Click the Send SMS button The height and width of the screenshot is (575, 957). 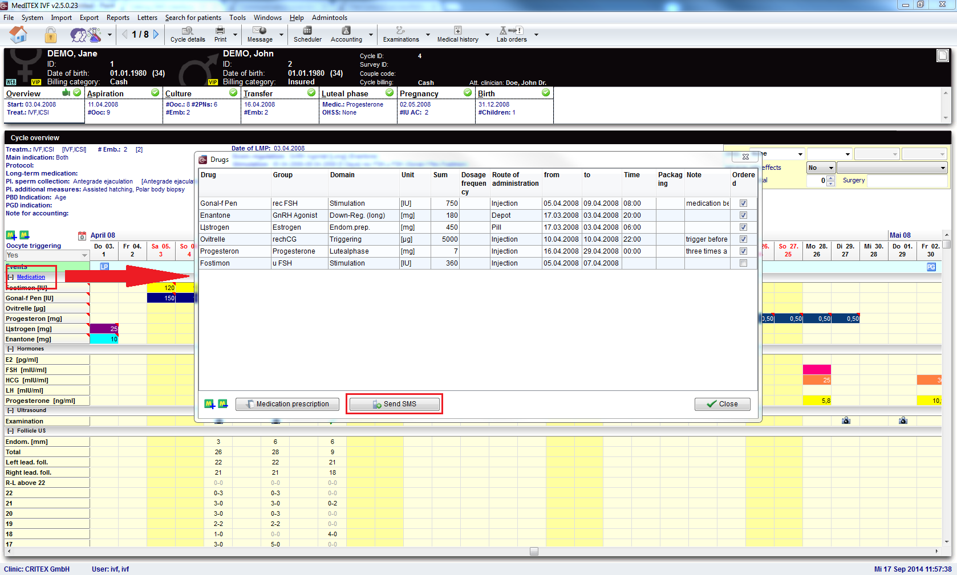coord(394,404)
